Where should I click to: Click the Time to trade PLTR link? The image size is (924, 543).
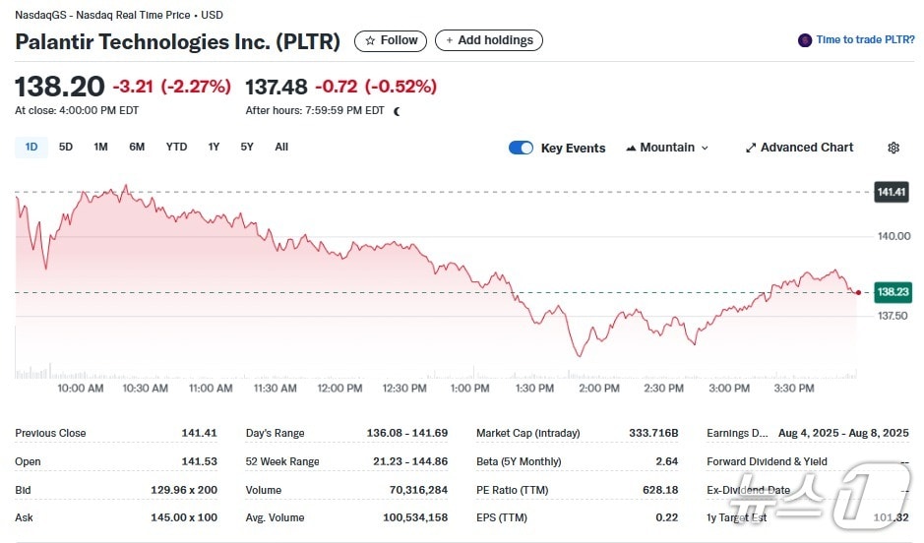pos(865,40)
